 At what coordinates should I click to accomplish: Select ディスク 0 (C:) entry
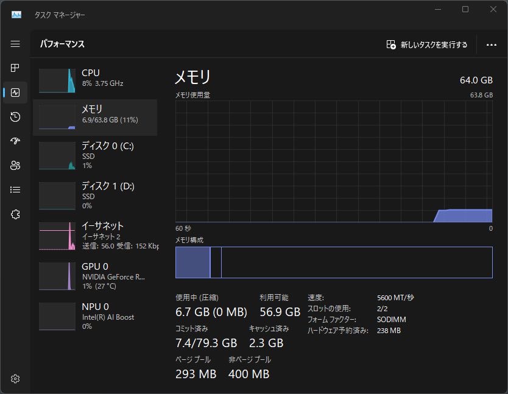[x=95, y=155]
